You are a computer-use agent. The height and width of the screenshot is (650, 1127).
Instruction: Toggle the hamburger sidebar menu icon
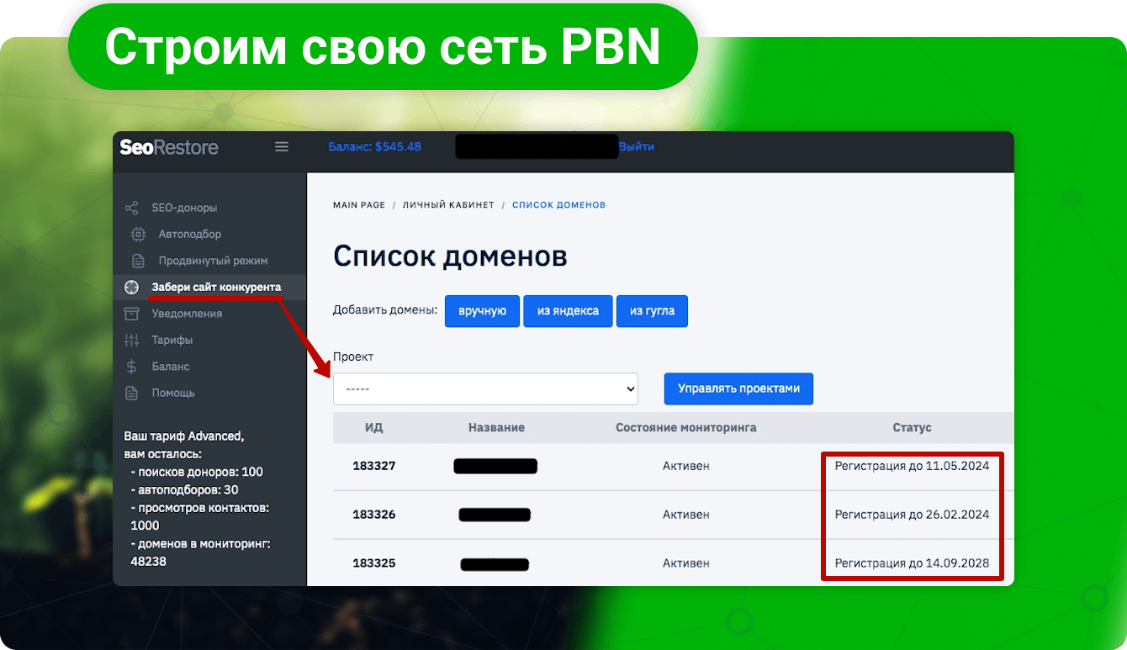(x=282, y=147)
